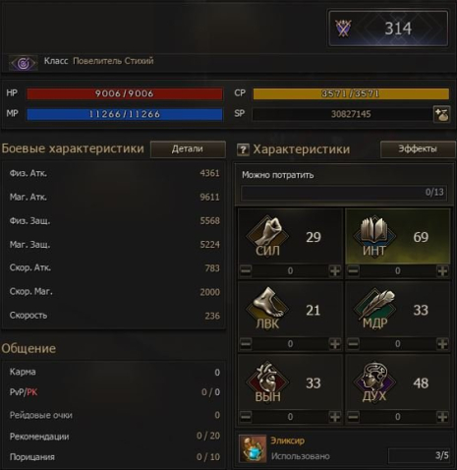Click the МДР wisdom feather icon

(x=374, y=309)
